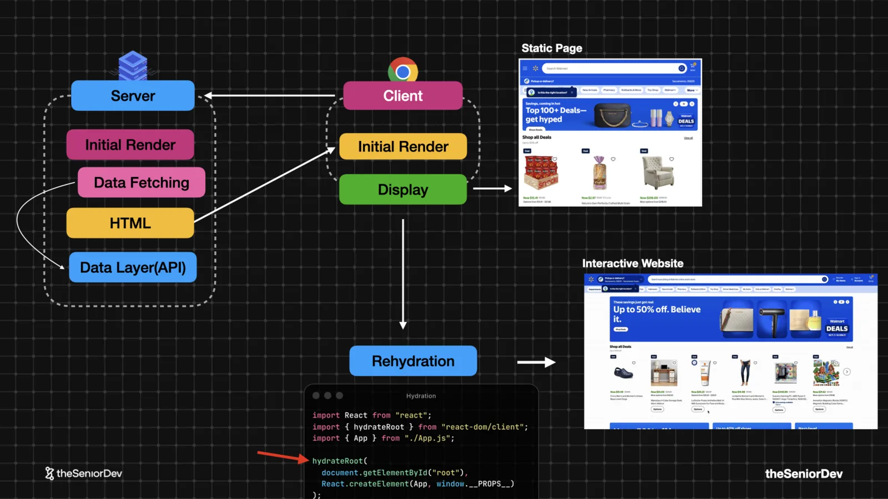Click Options button under gaming PC
The image size is (888, 499).
click(x=779, y=410)
